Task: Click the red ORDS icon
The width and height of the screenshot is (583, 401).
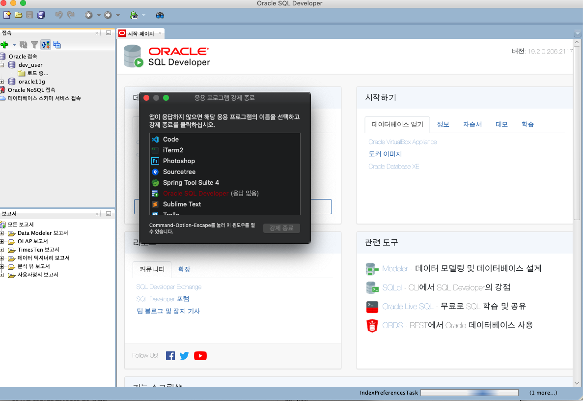Action: tap(372, 325)
